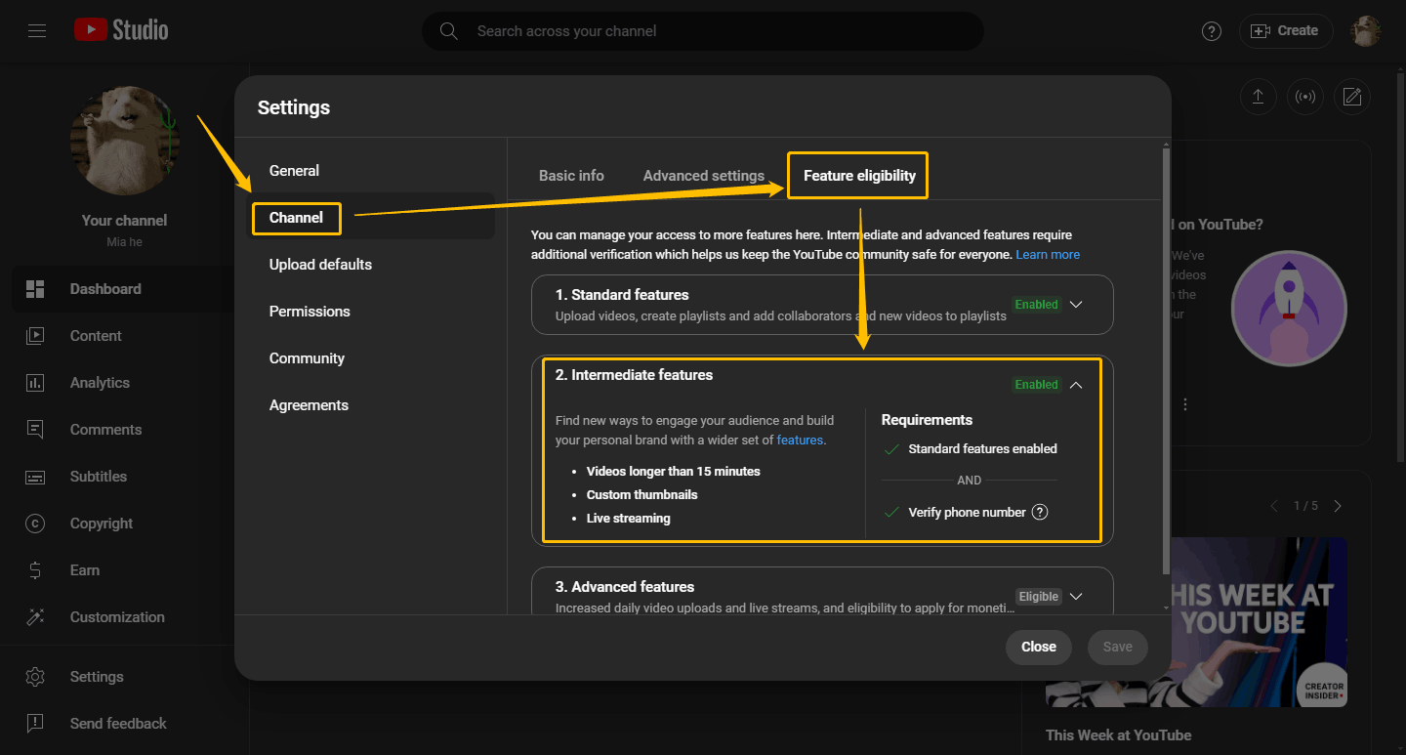
Task: Click the Settings dialog vertical scrollbar
Action: click(x=1165, y=361)
